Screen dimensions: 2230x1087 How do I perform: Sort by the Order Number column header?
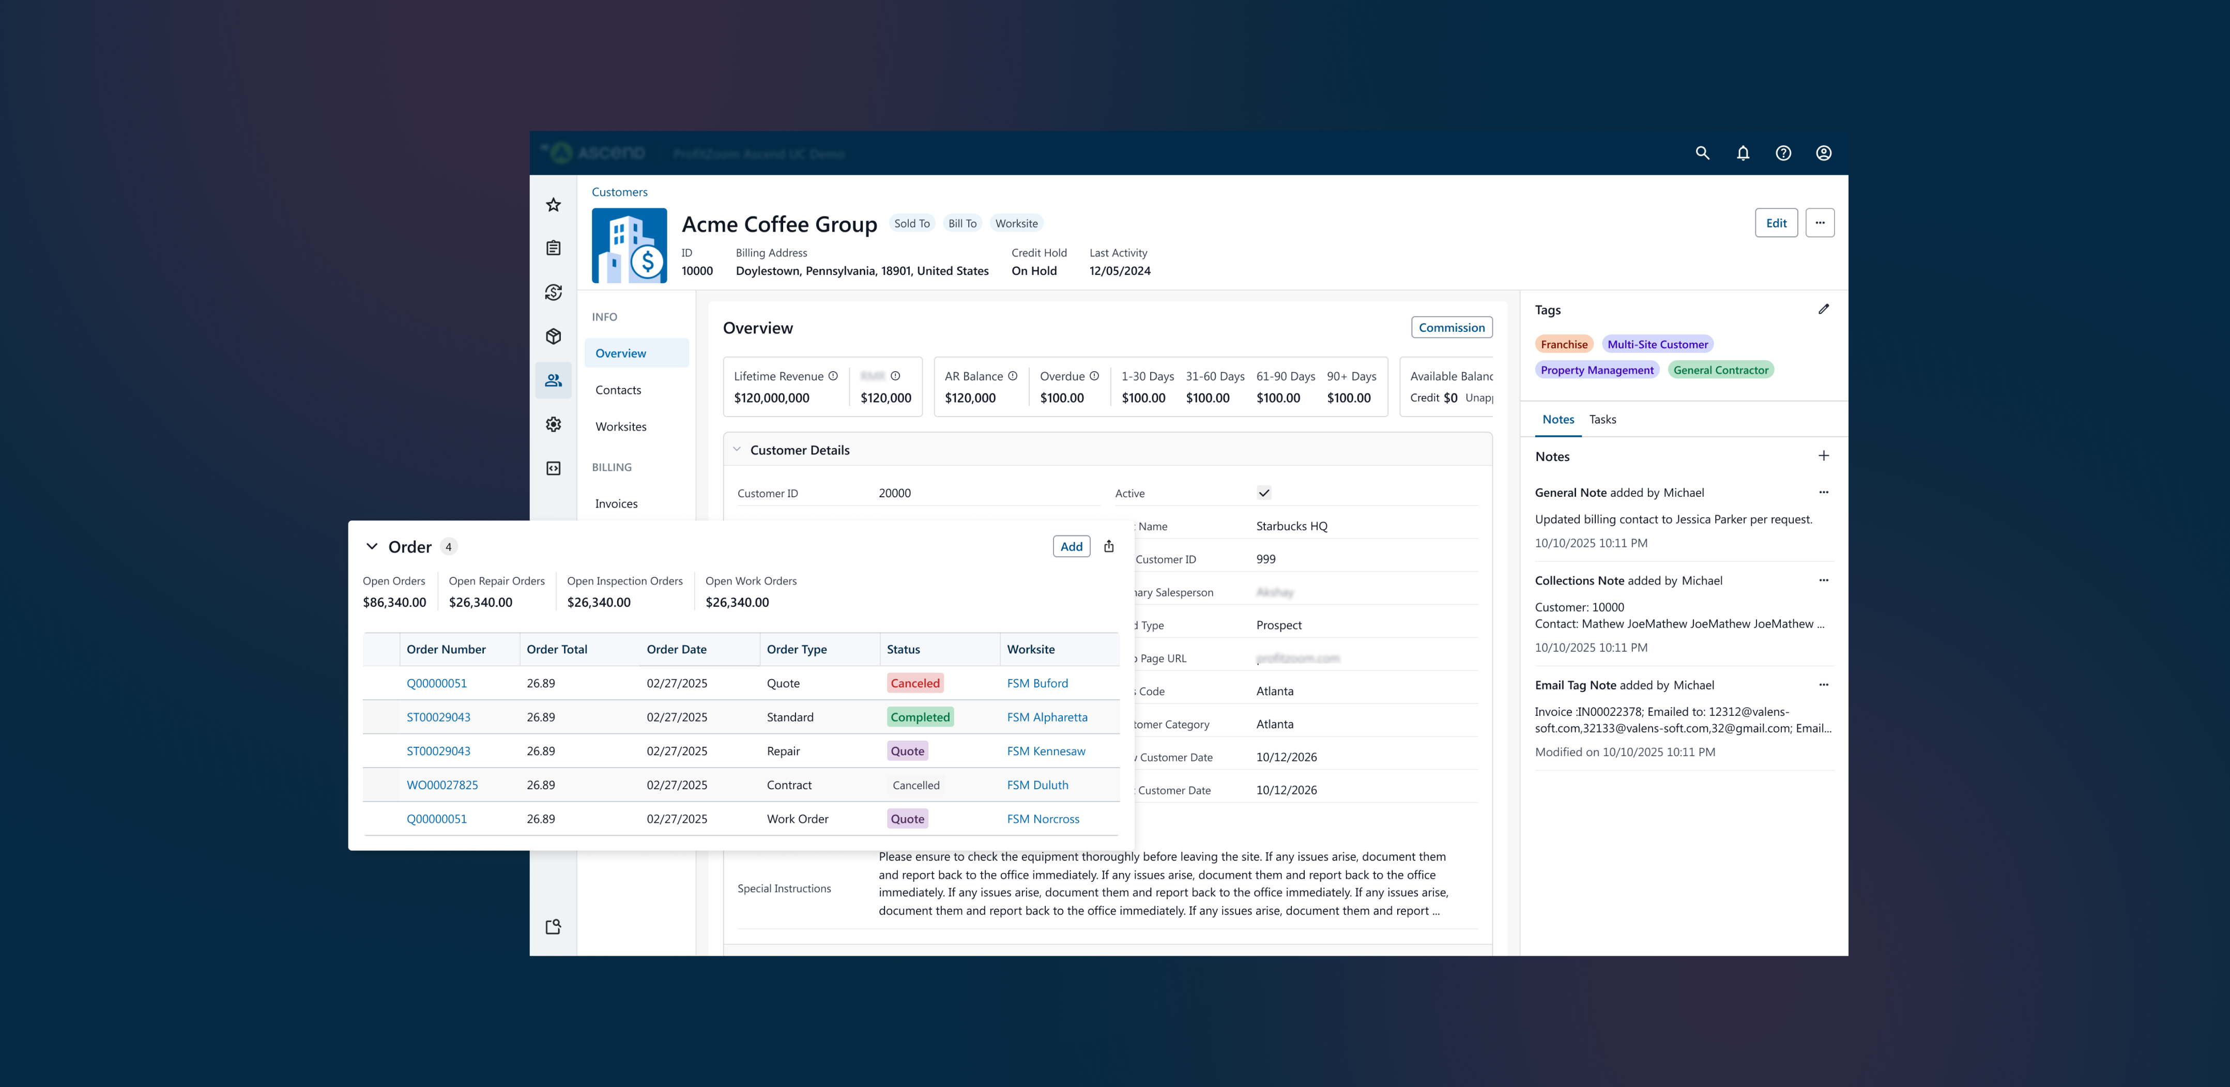coord(459,649)
